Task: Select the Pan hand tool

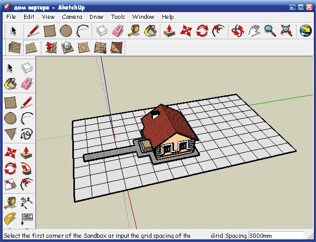Action: tap(254, 31)
